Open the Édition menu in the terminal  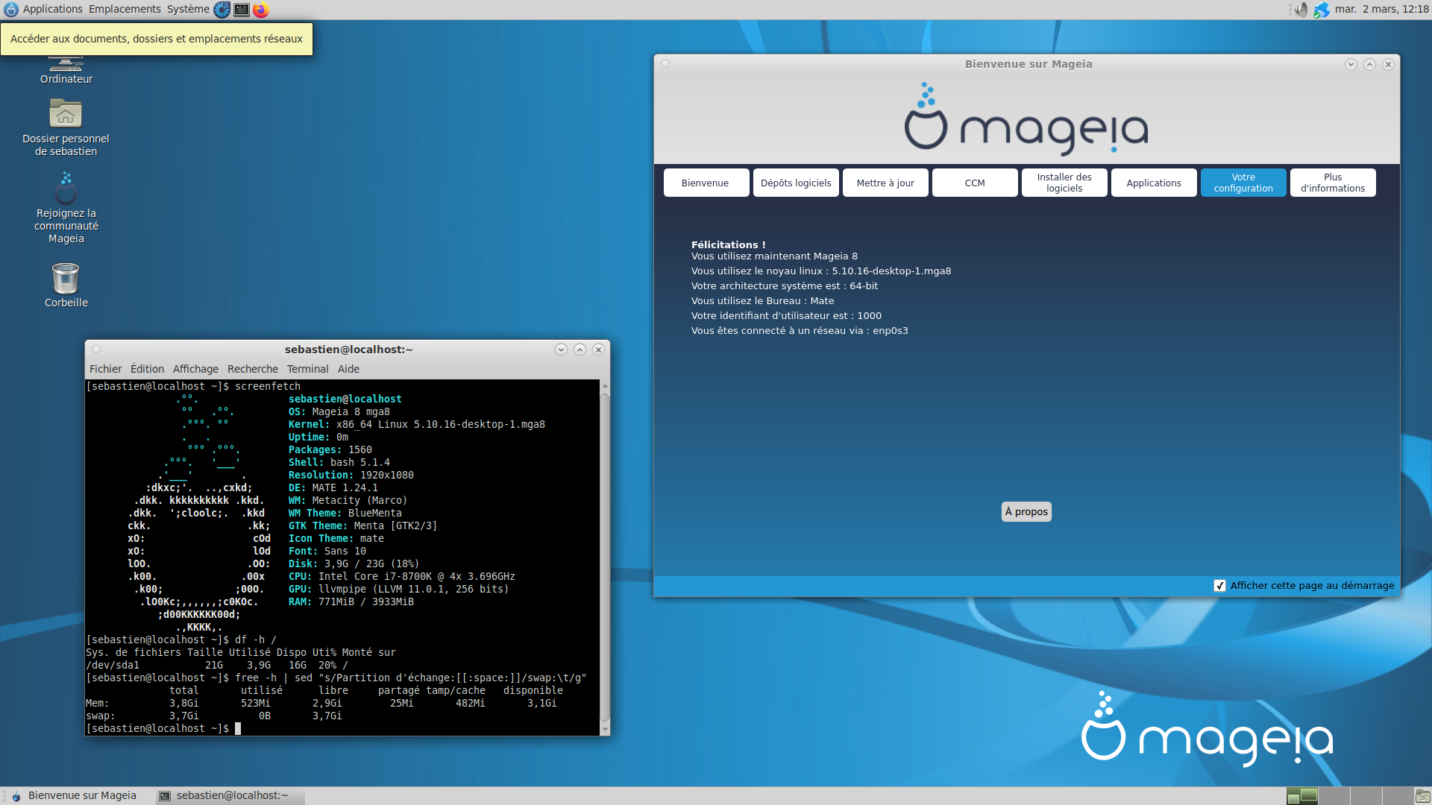click(x=147, y=369)
